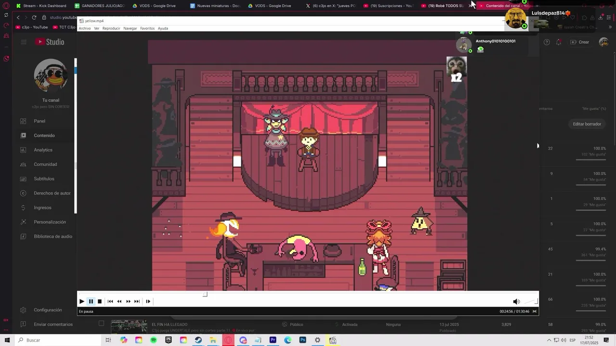Viewport: 616px width, 346px height.
Task: Open Settings gear from taskbar
Action: pos(318,340)
